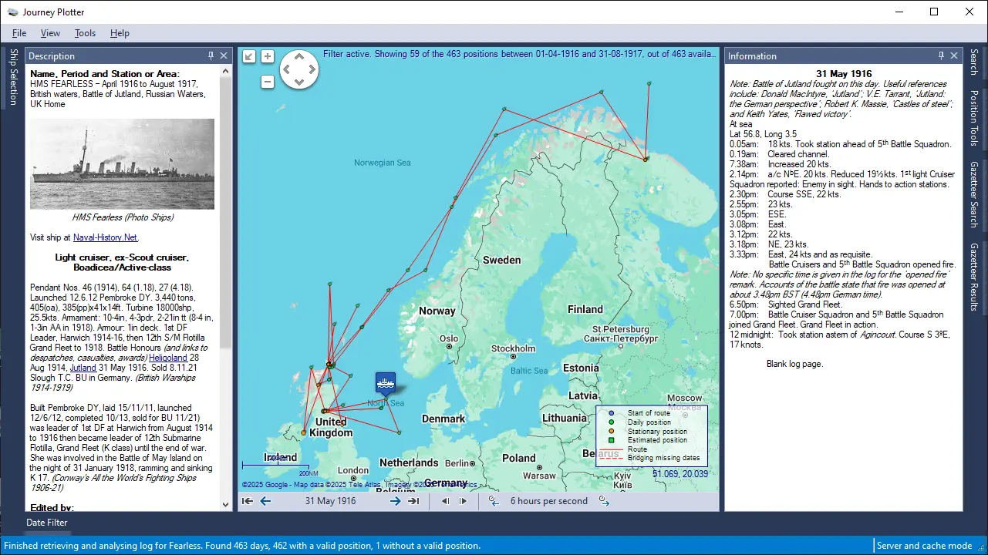Viewport: 988px width, 555px height.
Task: Close the Information panel
Action: tap(954, 55)
